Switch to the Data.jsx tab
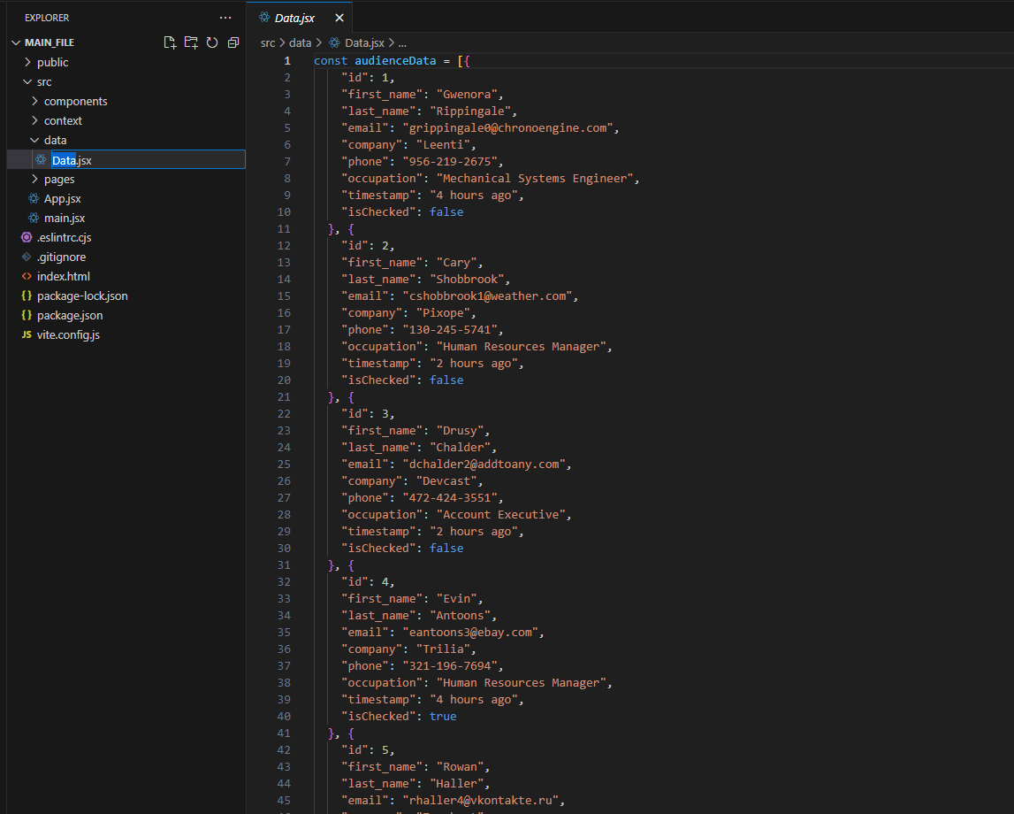Screen dimensions: 1014x814 coord(294,18)
